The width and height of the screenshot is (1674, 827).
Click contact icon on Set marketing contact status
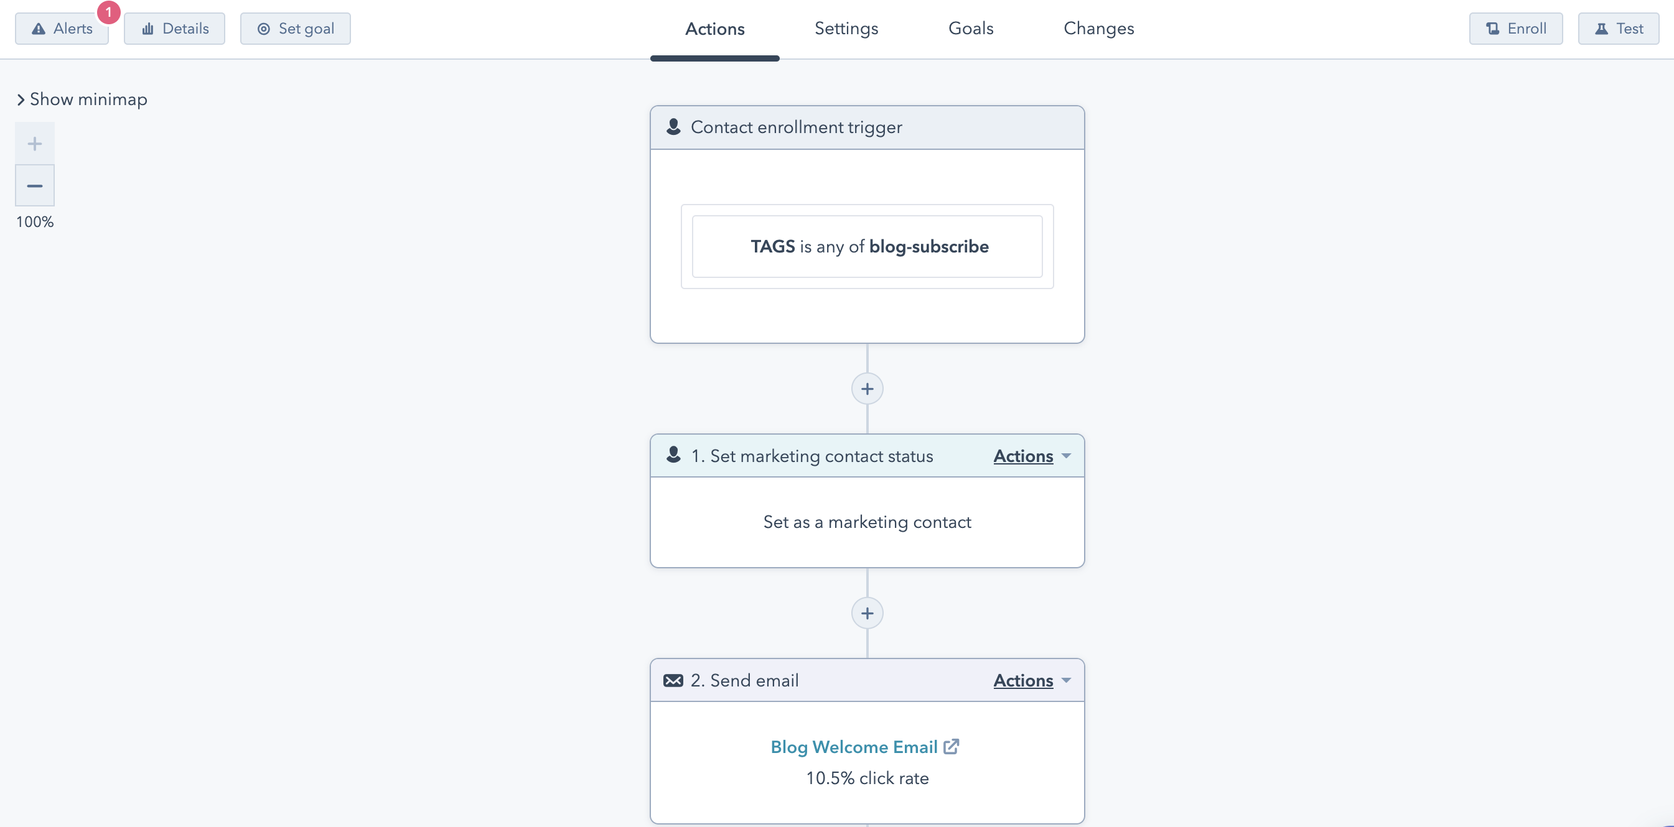point(673,455)
